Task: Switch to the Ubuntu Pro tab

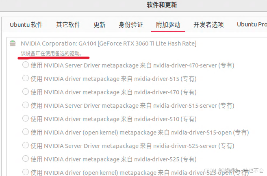Action: 252,25
